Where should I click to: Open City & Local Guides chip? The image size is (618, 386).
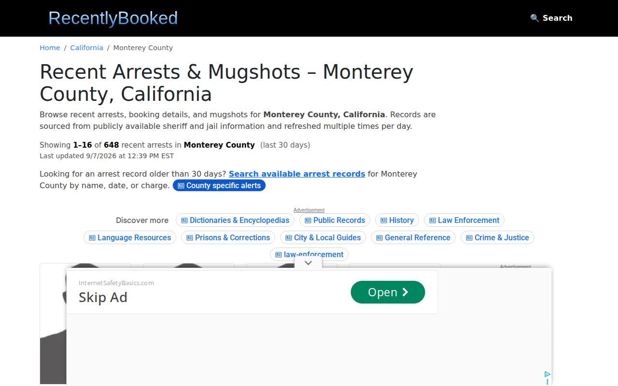[323, 238]
